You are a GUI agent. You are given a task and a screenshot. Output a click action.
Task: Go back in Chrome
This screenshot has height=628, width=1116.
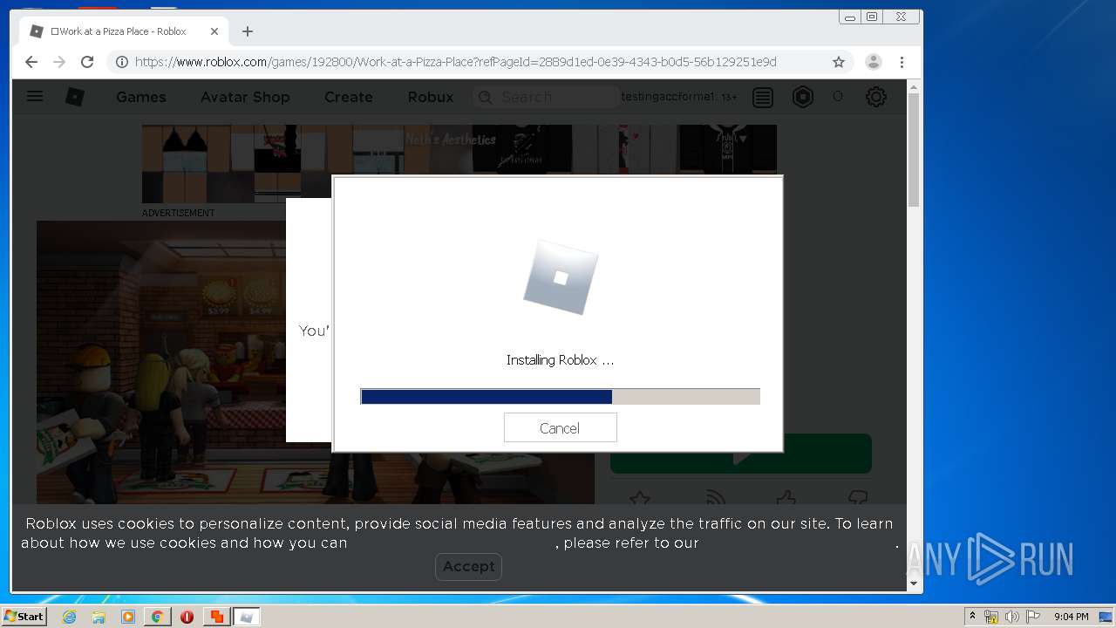[x=31, y=62]
